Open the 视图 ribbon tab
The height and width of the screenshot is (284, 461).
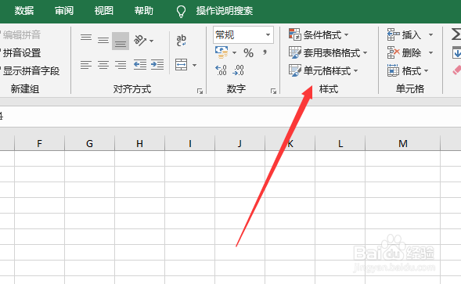(104, 11)
